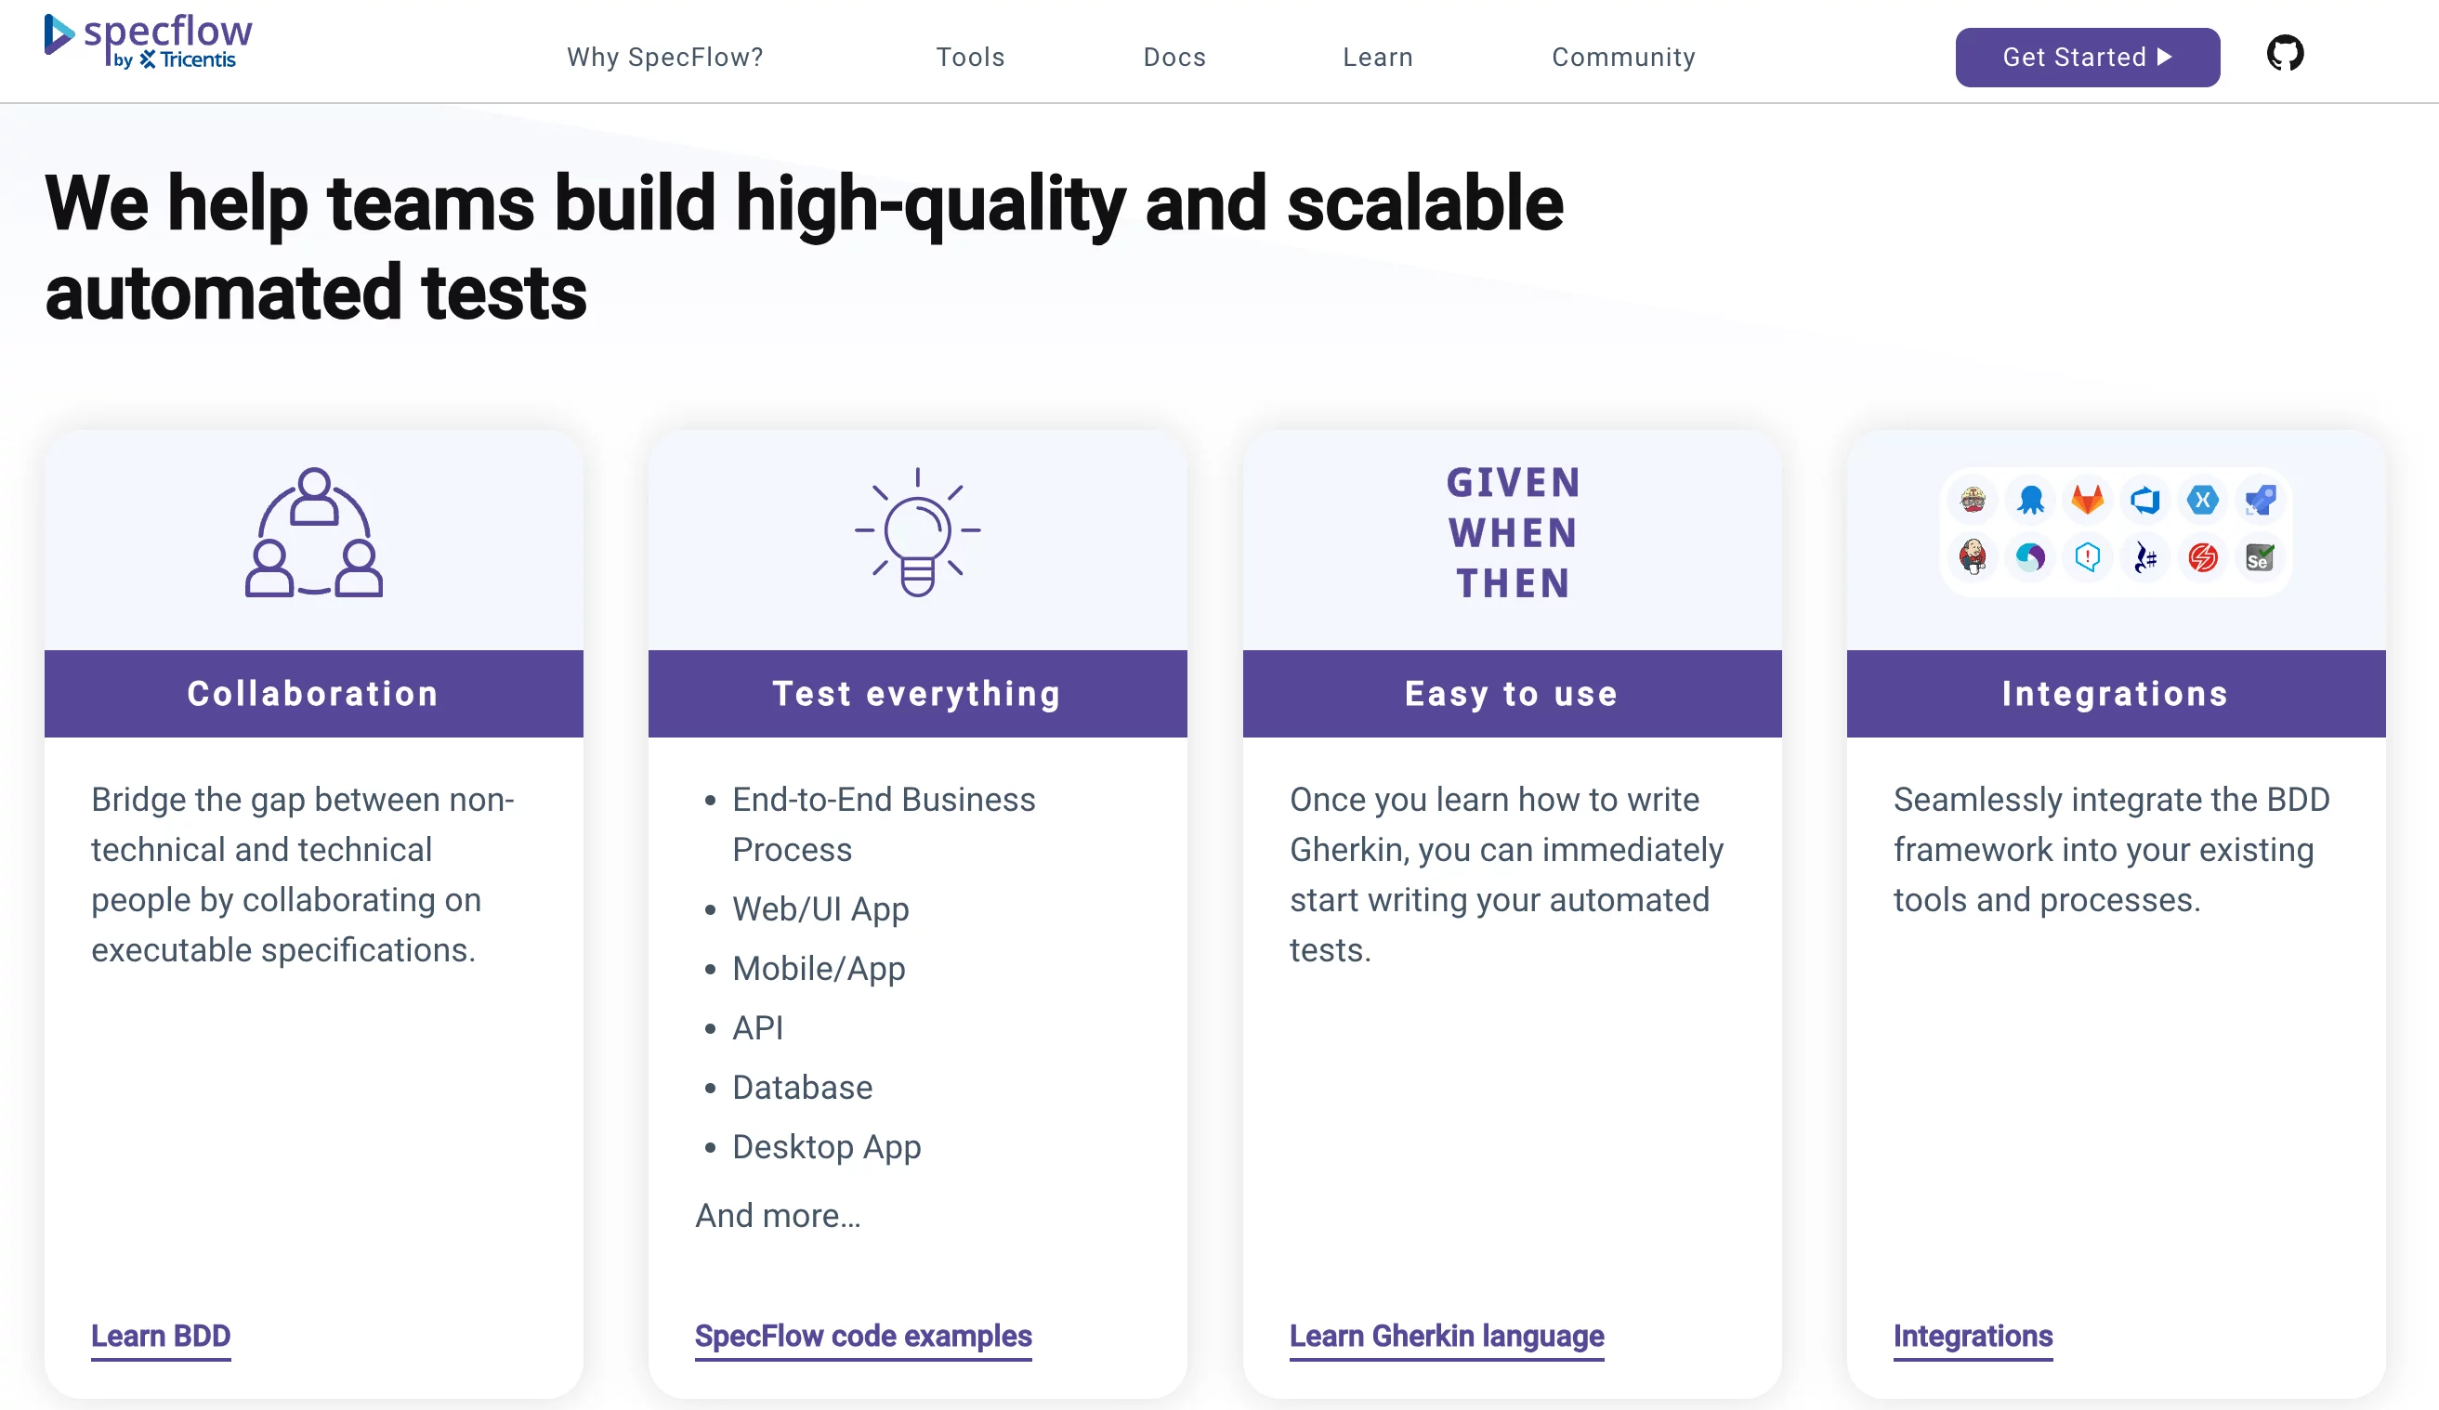Open the Tools menu
This screenshot has width=2439, height=1410.
tap(970, 57)
